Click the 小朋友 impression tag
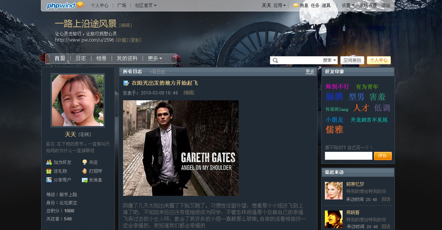This screenshot has width=442, height=230. pos(334,120)
